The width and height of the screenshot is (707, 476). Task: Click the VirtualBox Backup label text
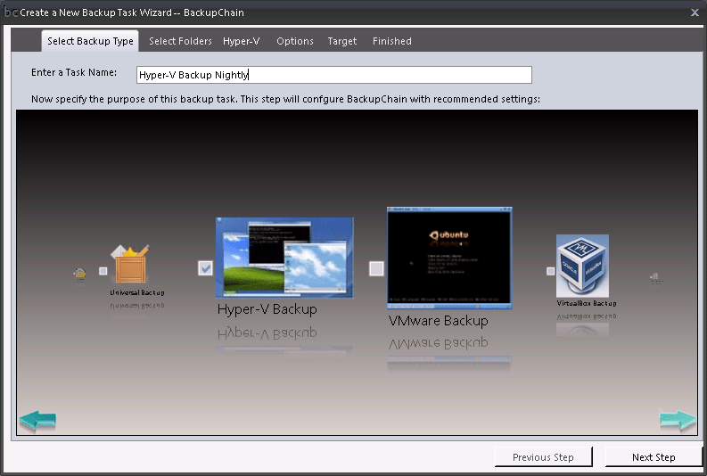coord(586,303)
